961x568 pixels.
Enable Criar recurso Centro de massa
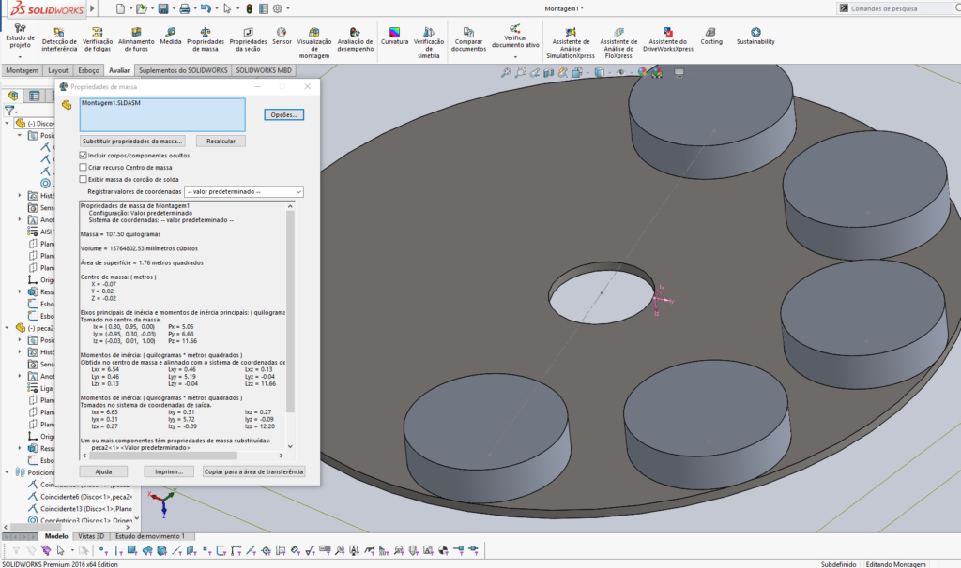point(83,167)
